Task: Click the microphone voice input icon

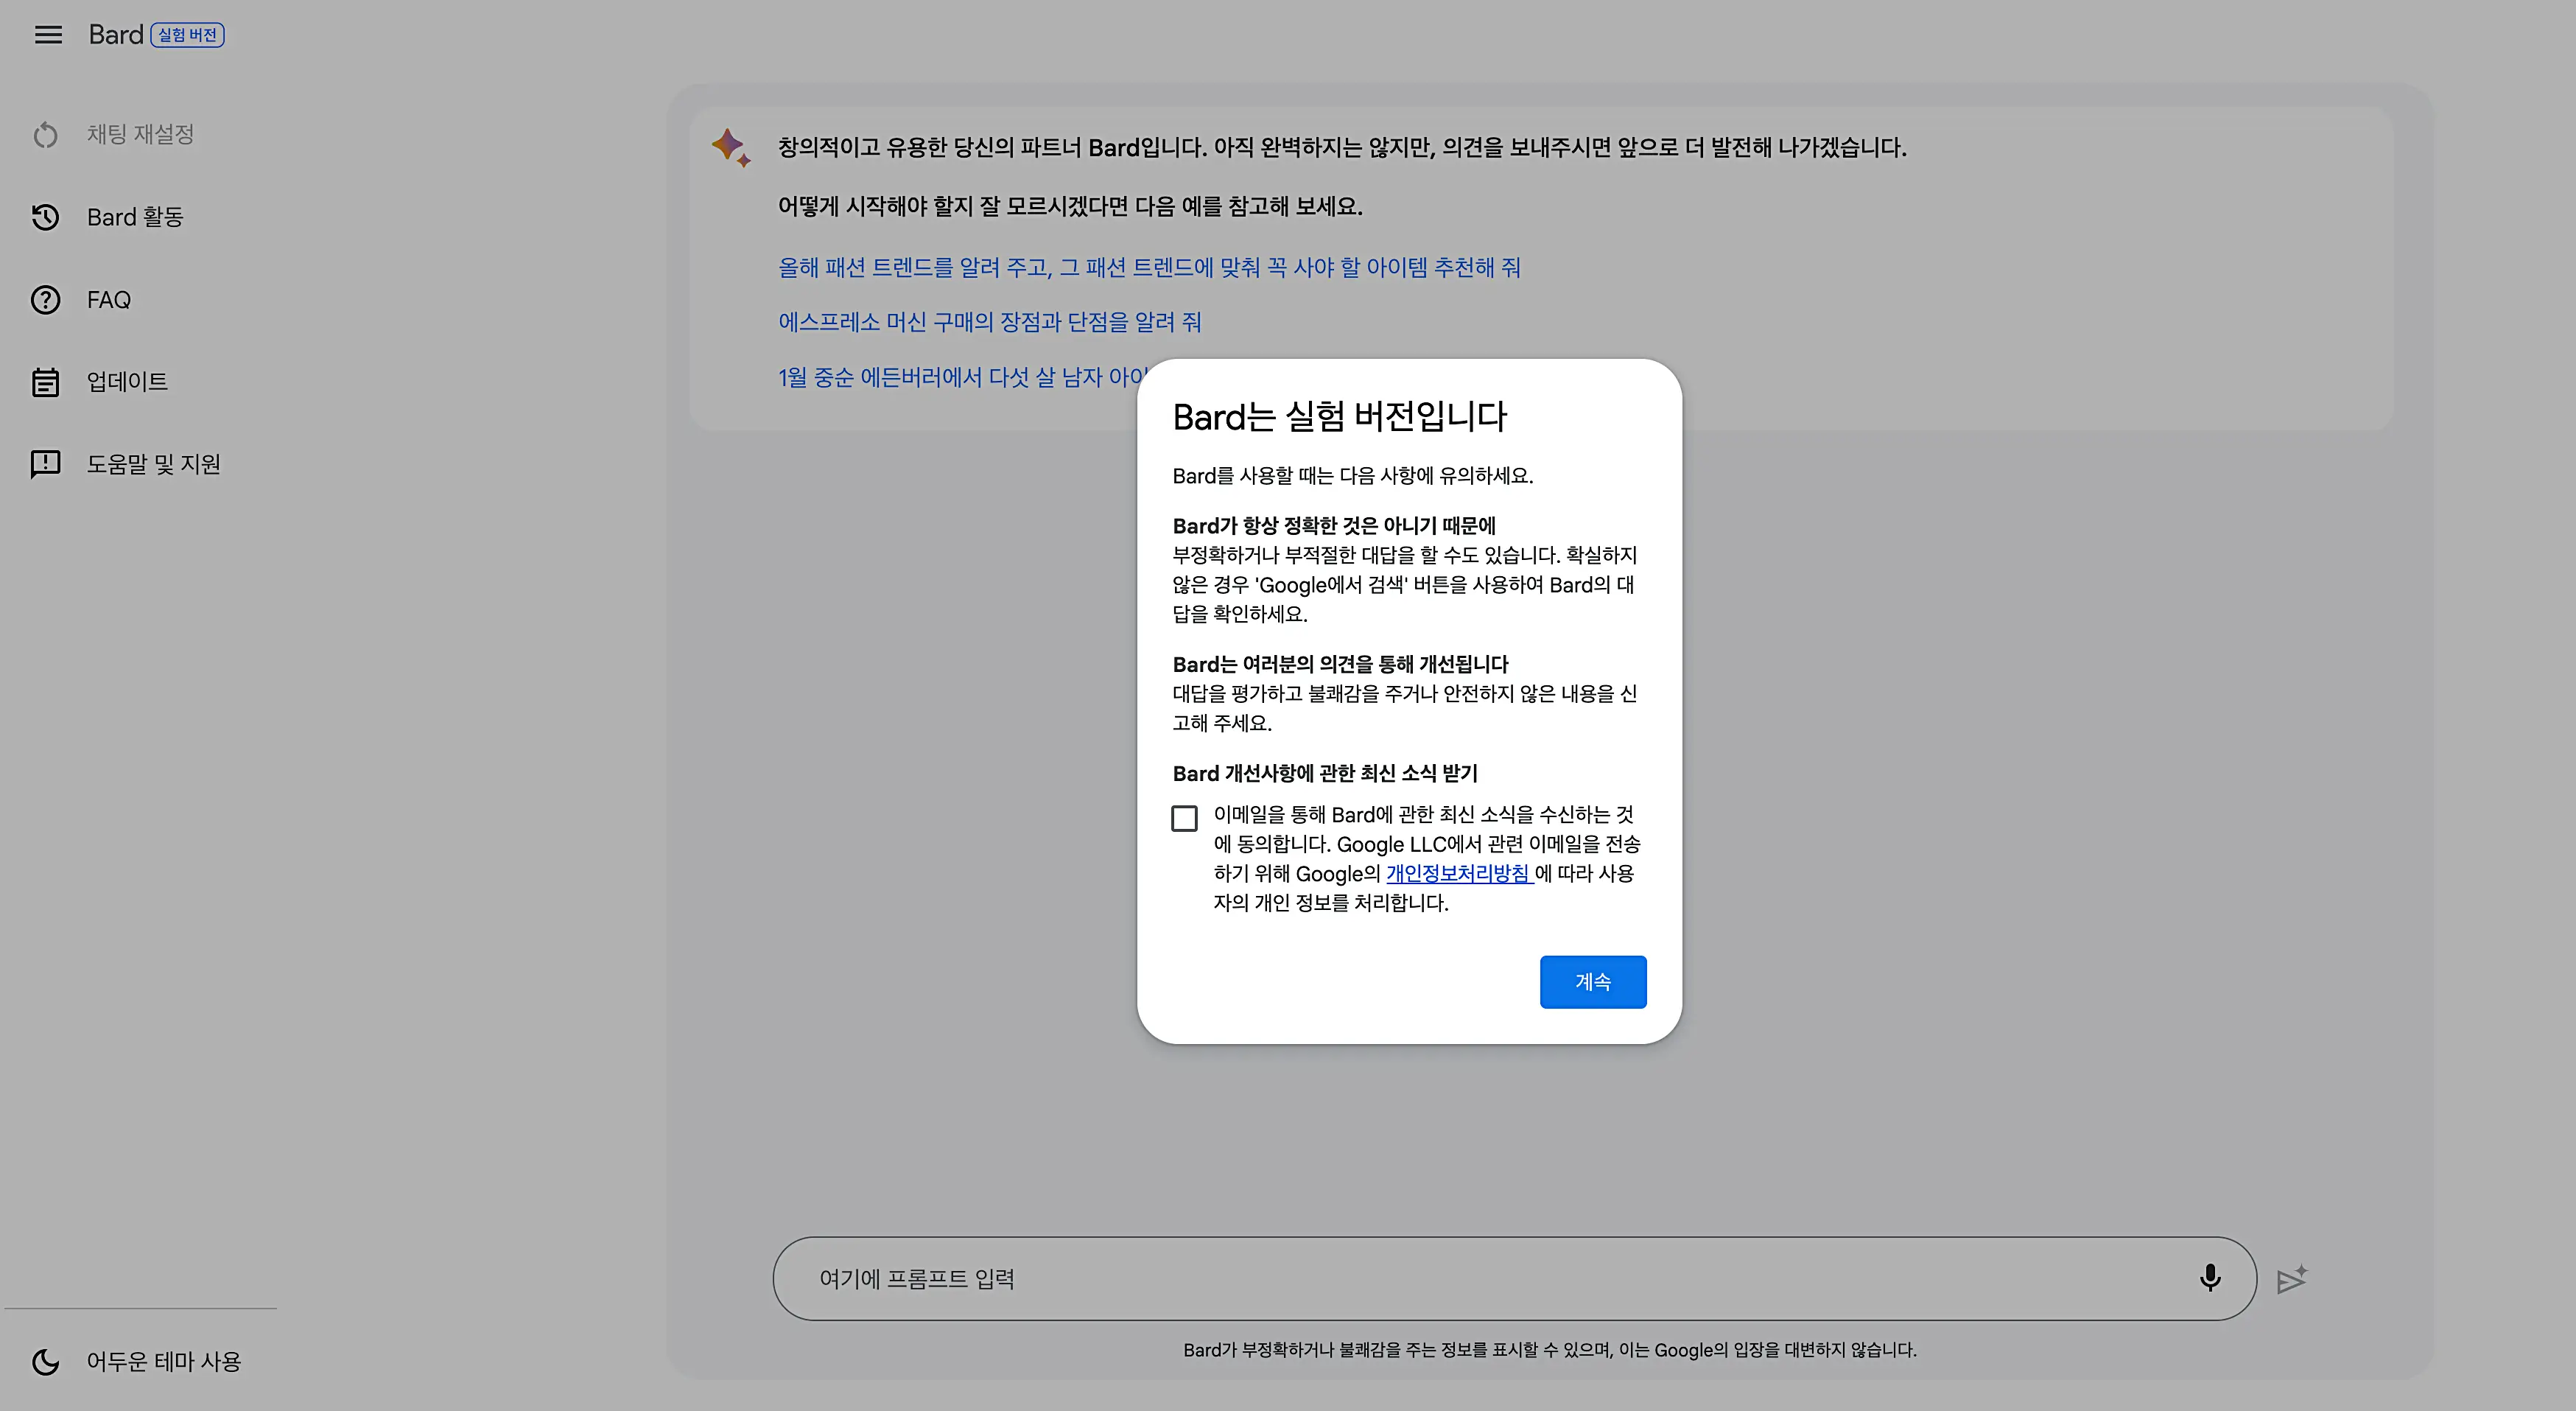Action: [x=2210, y=1278]
